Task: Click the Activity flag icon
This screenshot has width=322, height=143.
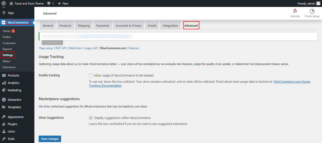Action: coord(295,11)
